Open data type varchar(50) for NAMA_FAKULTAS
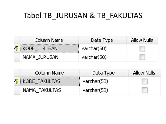The image size is (166, 124). [x=104, y=90]
